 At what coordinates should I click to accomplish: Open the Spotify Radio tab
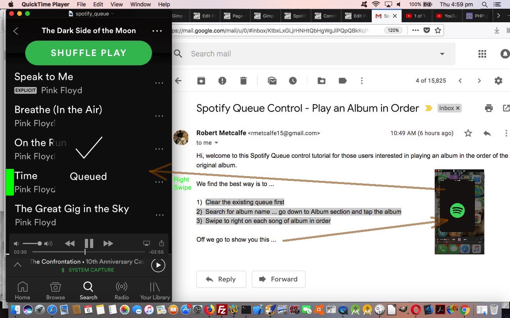coord(122,291)
